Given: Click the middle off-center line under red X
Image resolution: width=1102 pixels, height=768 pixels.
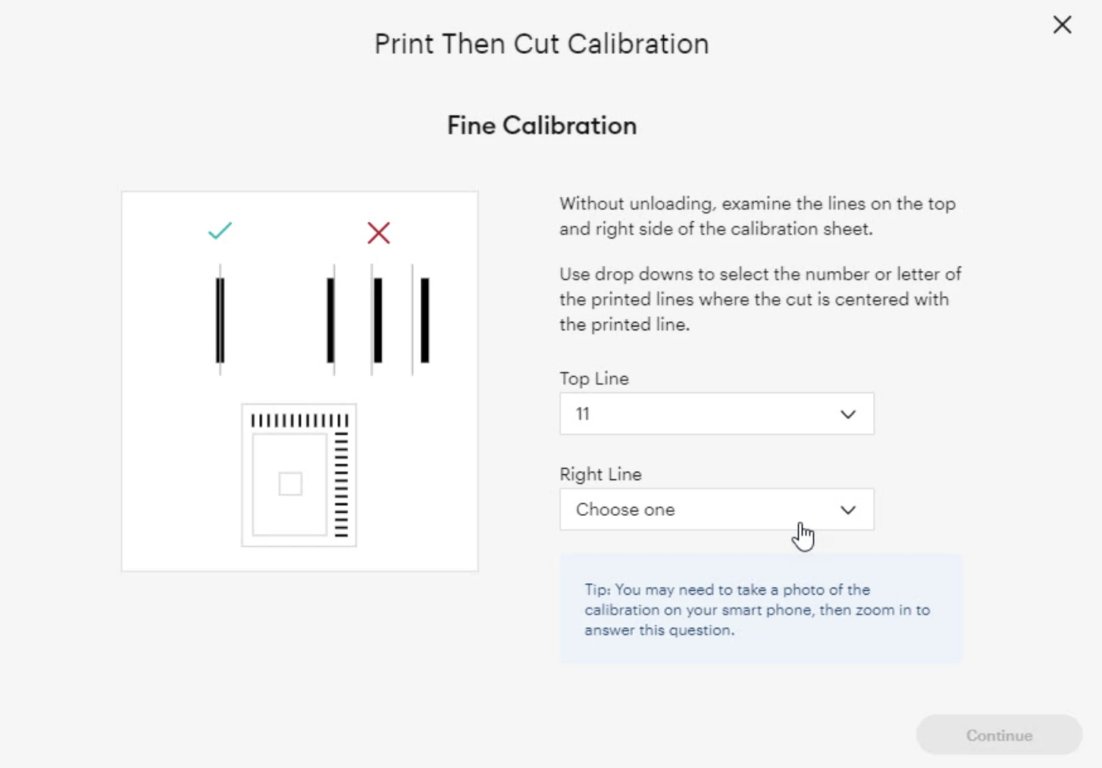Looking at the screenshot, I should tap(377, 320).
